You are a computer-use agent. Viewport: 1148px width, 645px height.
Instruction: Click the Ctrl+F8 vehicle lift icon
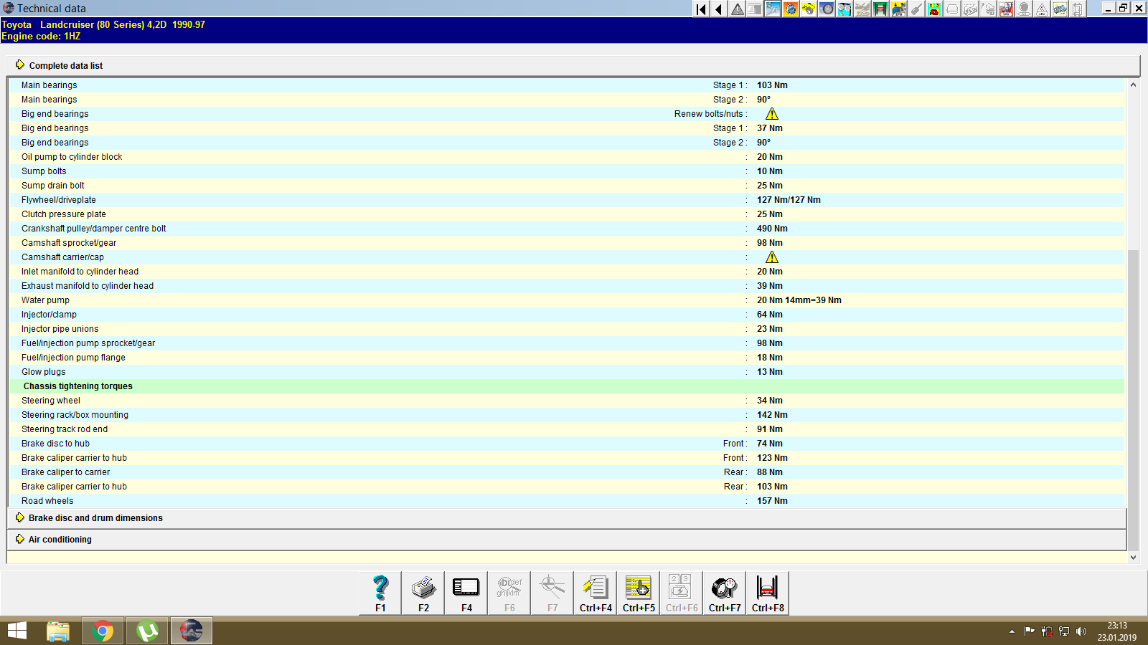click(x=767, y=591)
